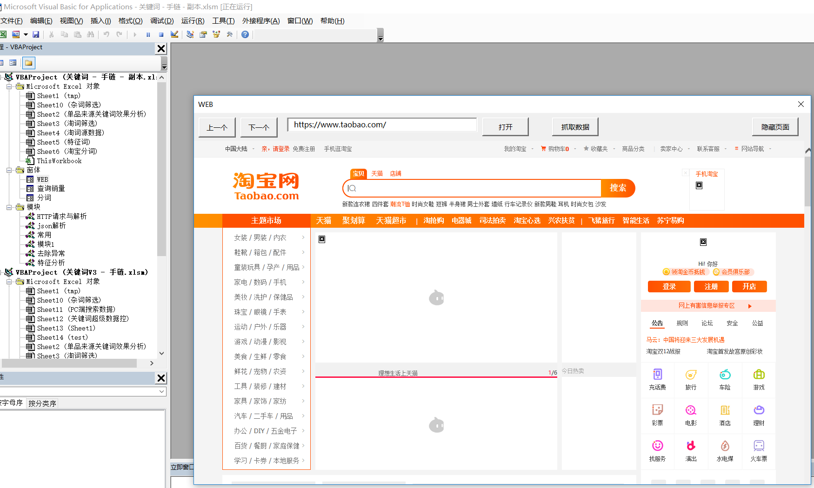The image size is (814, 488).
Task: Open the 运行(R) menu
Action: click(193, 21)
